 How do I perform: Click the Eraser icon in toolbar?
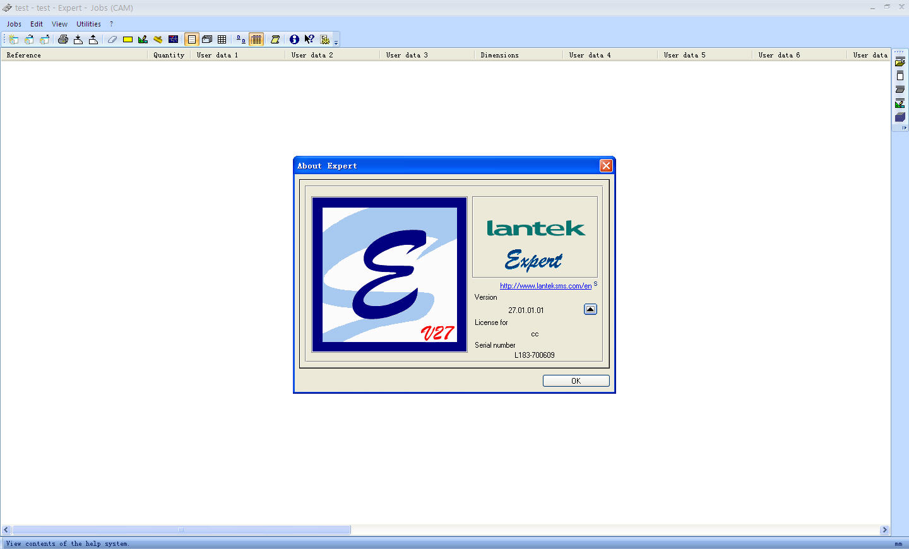pos(112,39)
